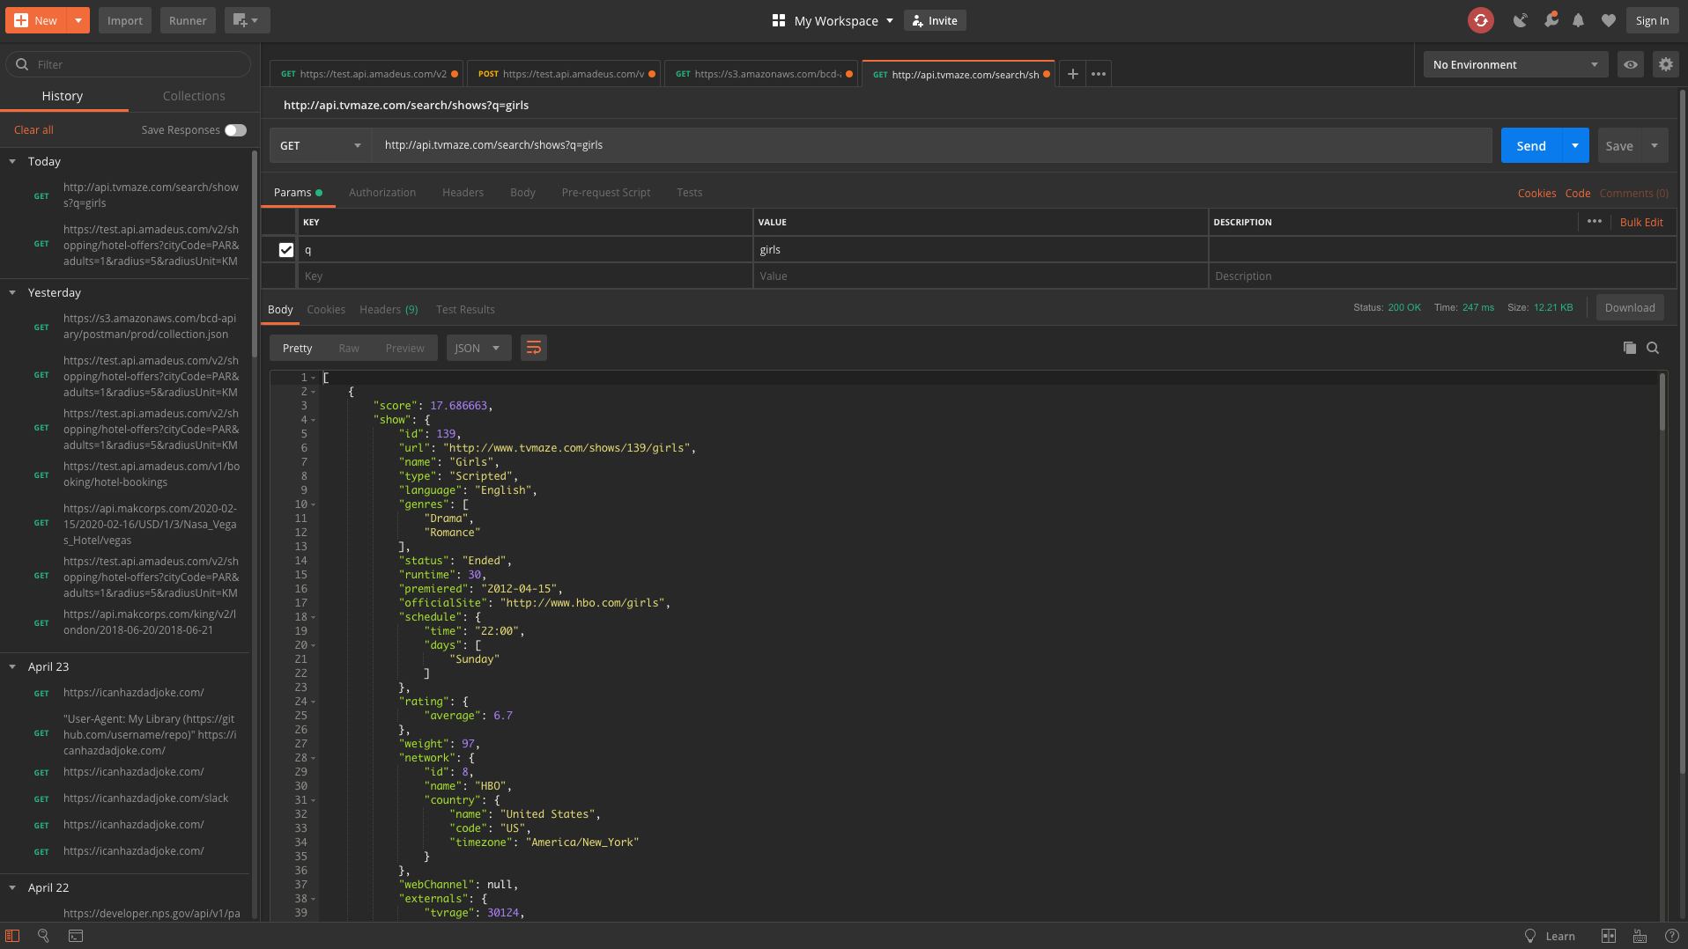Uncheck the q parameter checkbox
1688x949 pixels.
(x=285, y=249)
